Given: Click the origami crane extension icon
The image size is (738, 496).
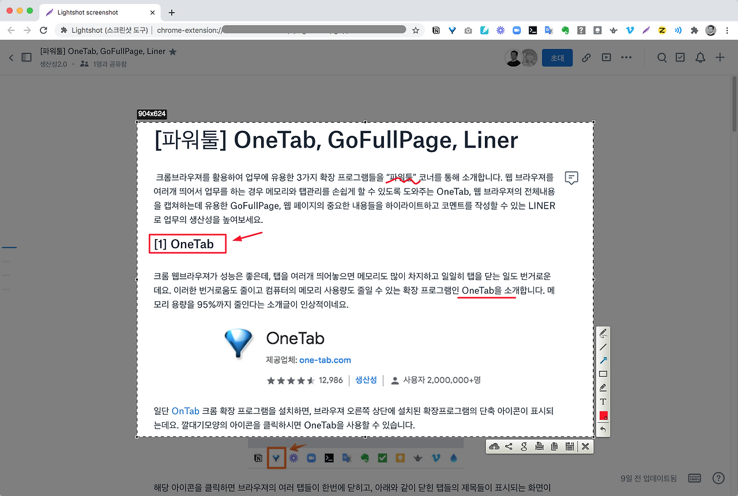Looking at the screenshot, I should point(613,30).
